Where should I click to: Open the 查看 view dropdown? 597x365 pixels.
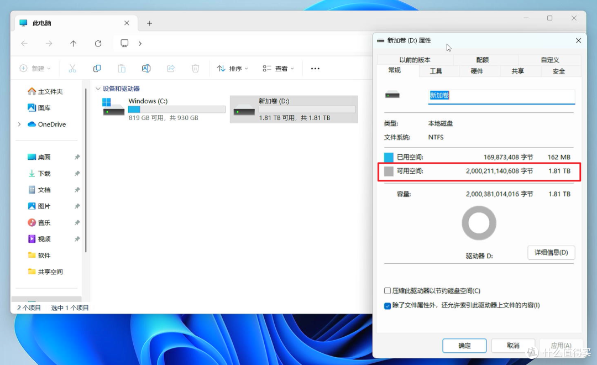click(x=278, y=69)
